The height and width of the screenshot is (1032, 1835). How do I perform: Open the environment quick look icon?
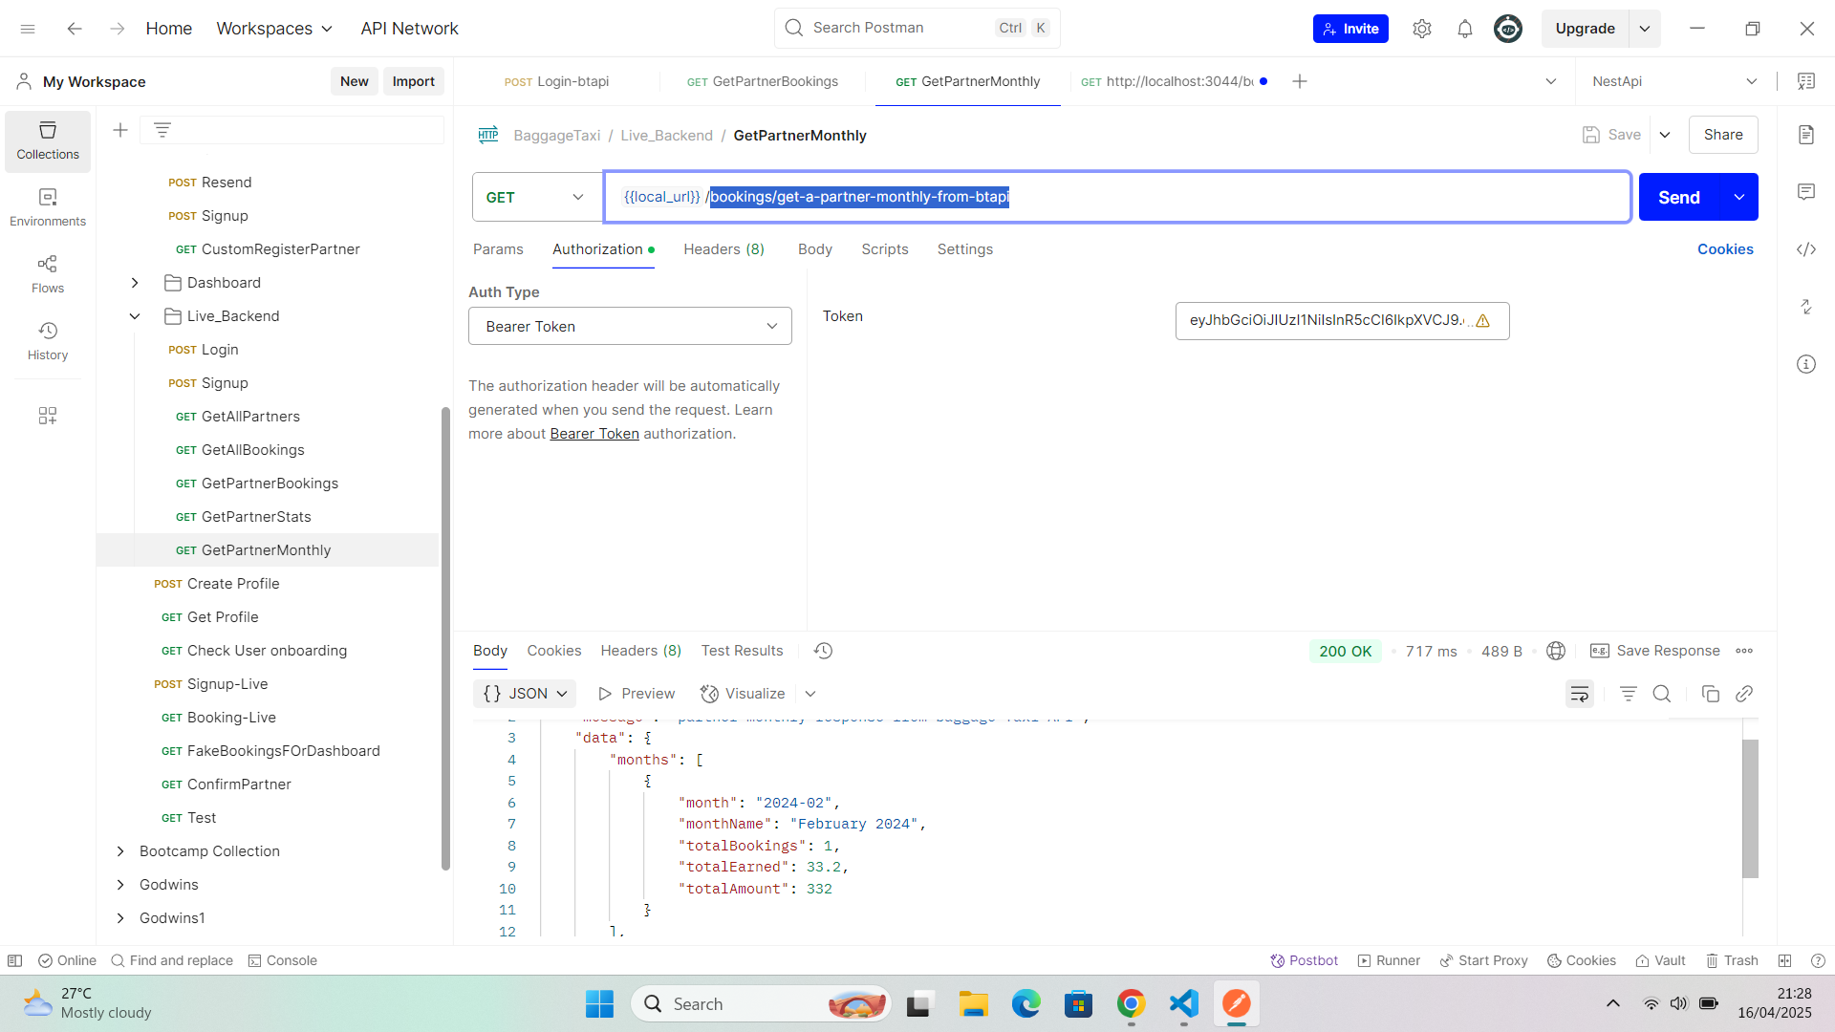pyautogui.click(x=1806, y=81)
